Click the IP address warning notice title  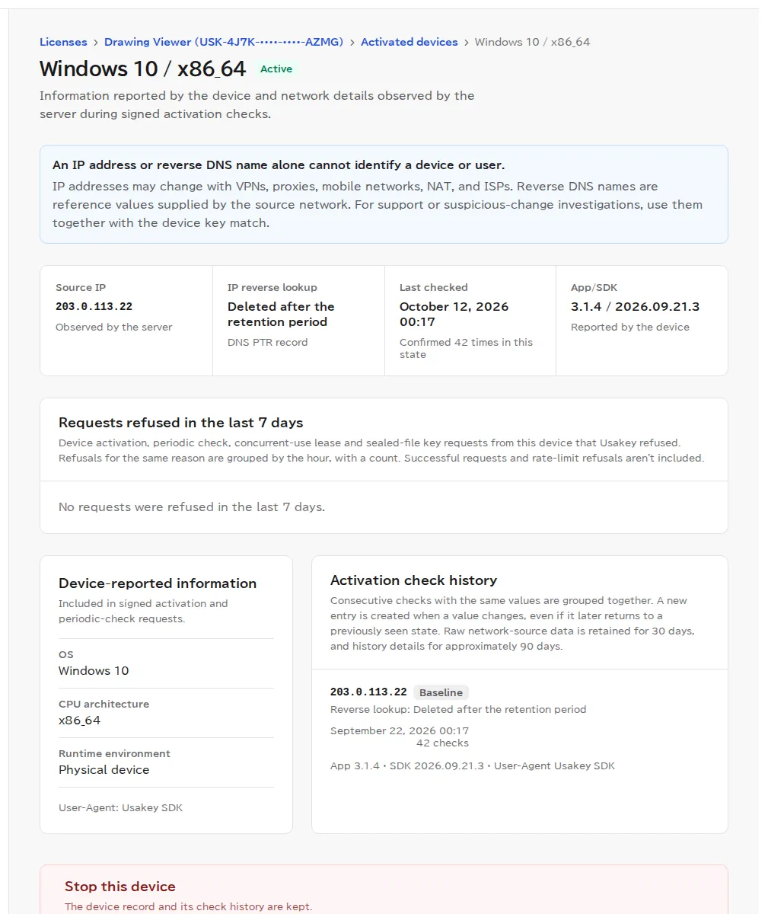click(279, 165)
